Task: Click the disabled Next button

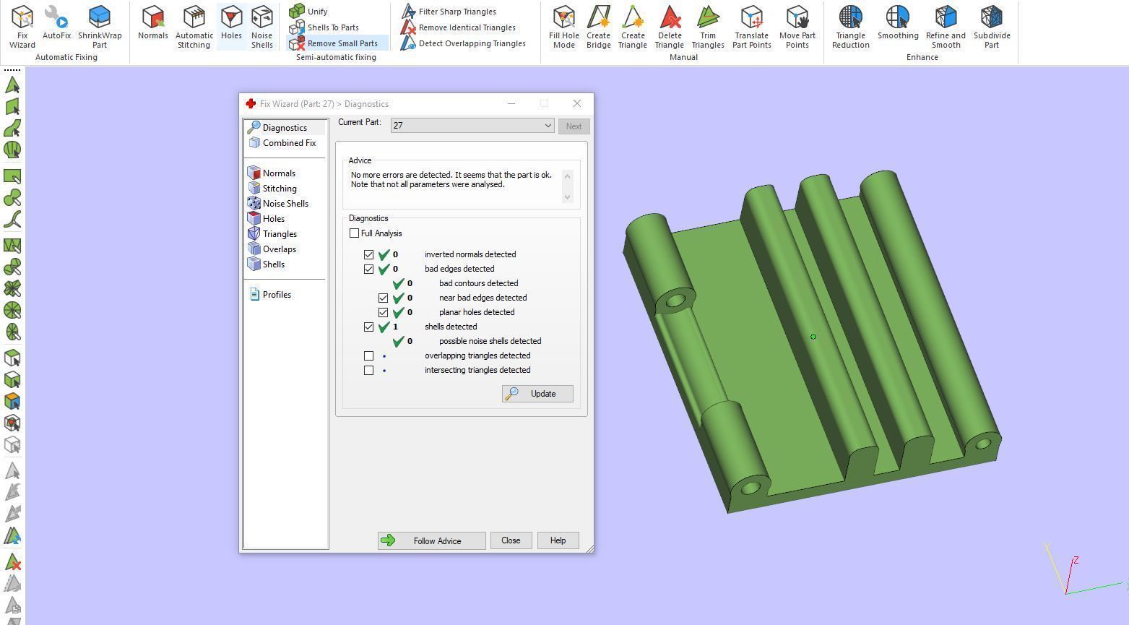Action: (x=574, y=126)
